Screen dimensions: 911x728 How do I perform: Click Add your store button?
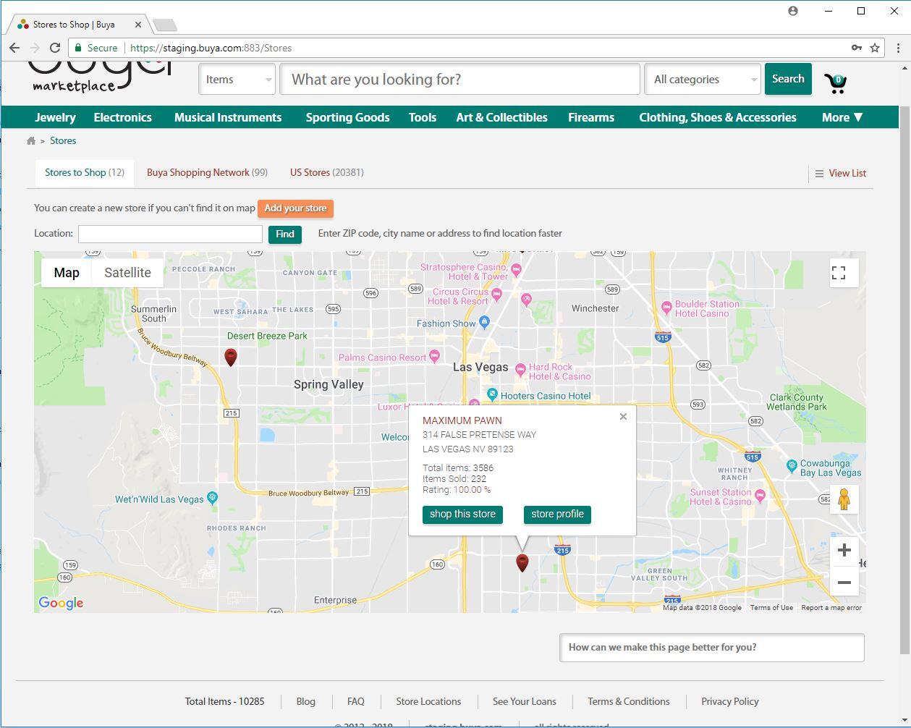(295, 208)
